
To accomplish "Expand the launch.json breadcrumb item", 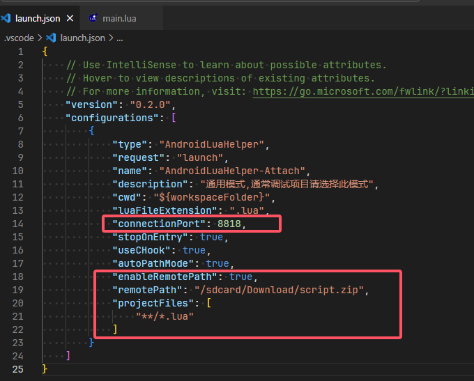I will [82, 38].
